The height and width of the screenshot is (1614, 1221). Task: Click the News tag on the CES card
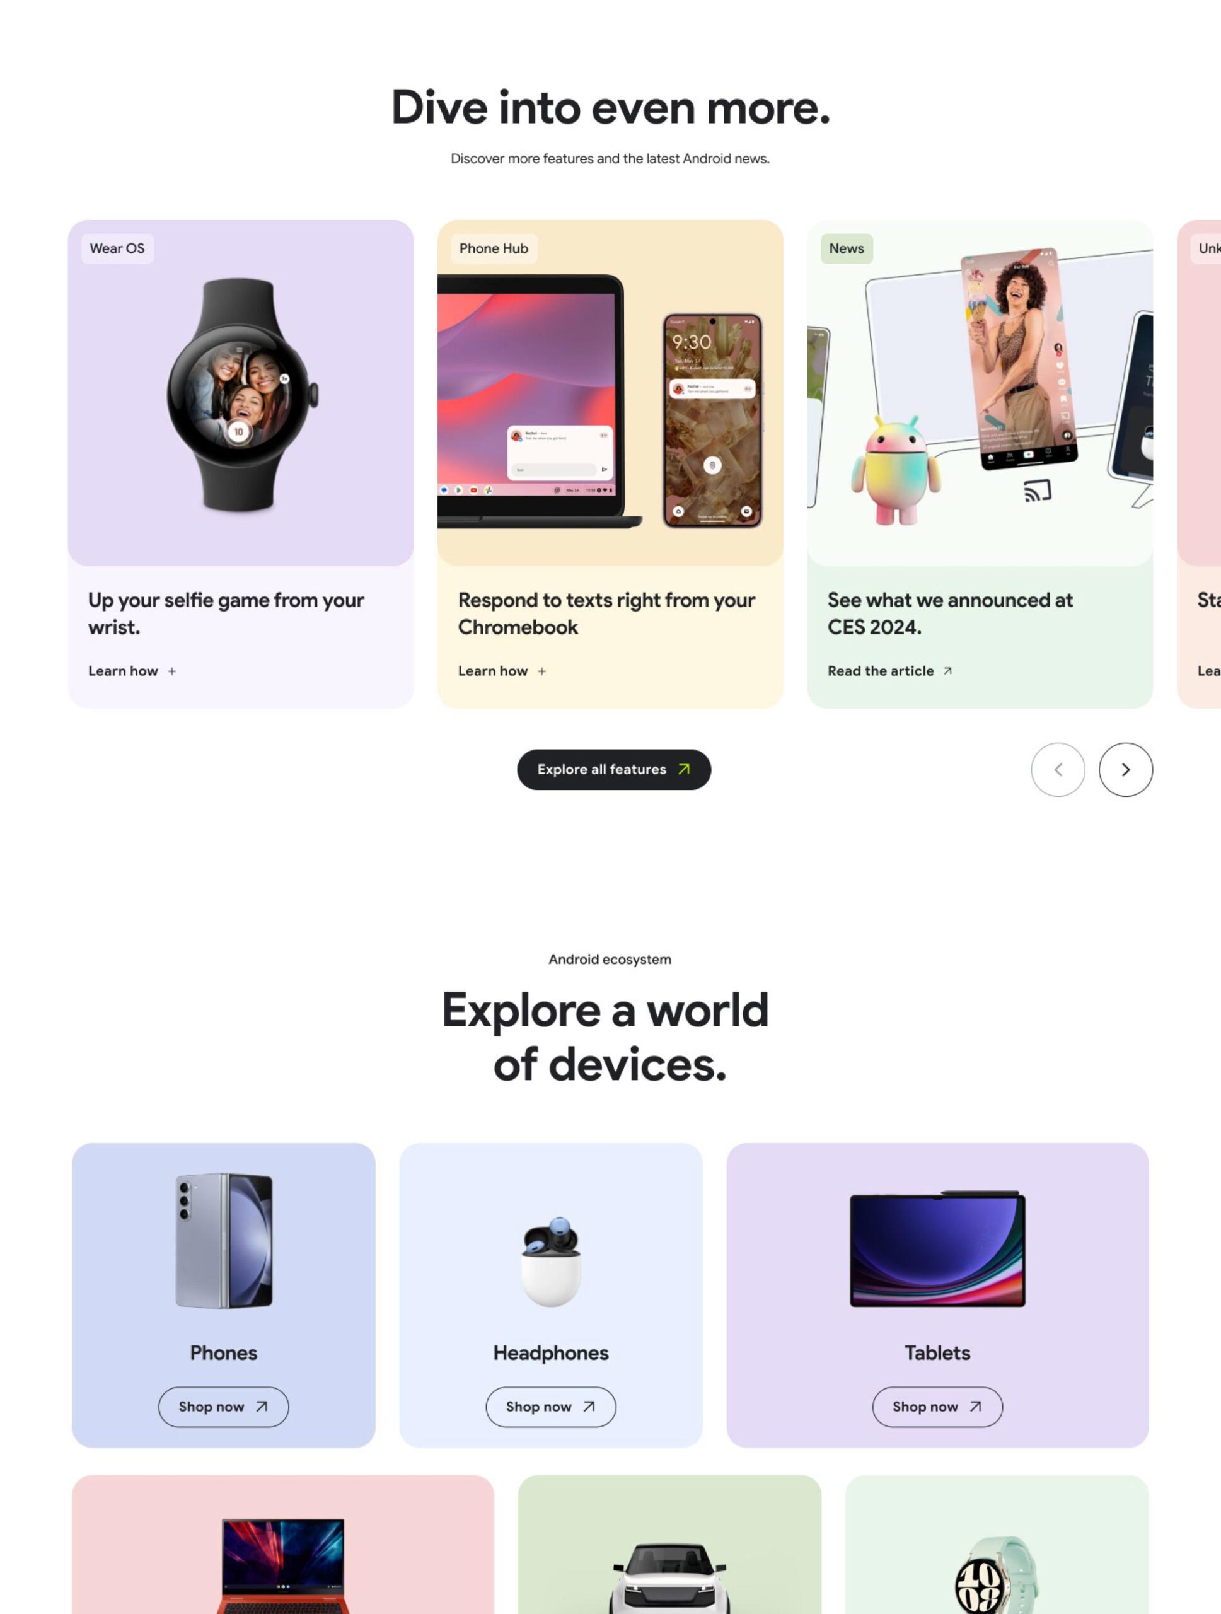(x=846, y=248)
